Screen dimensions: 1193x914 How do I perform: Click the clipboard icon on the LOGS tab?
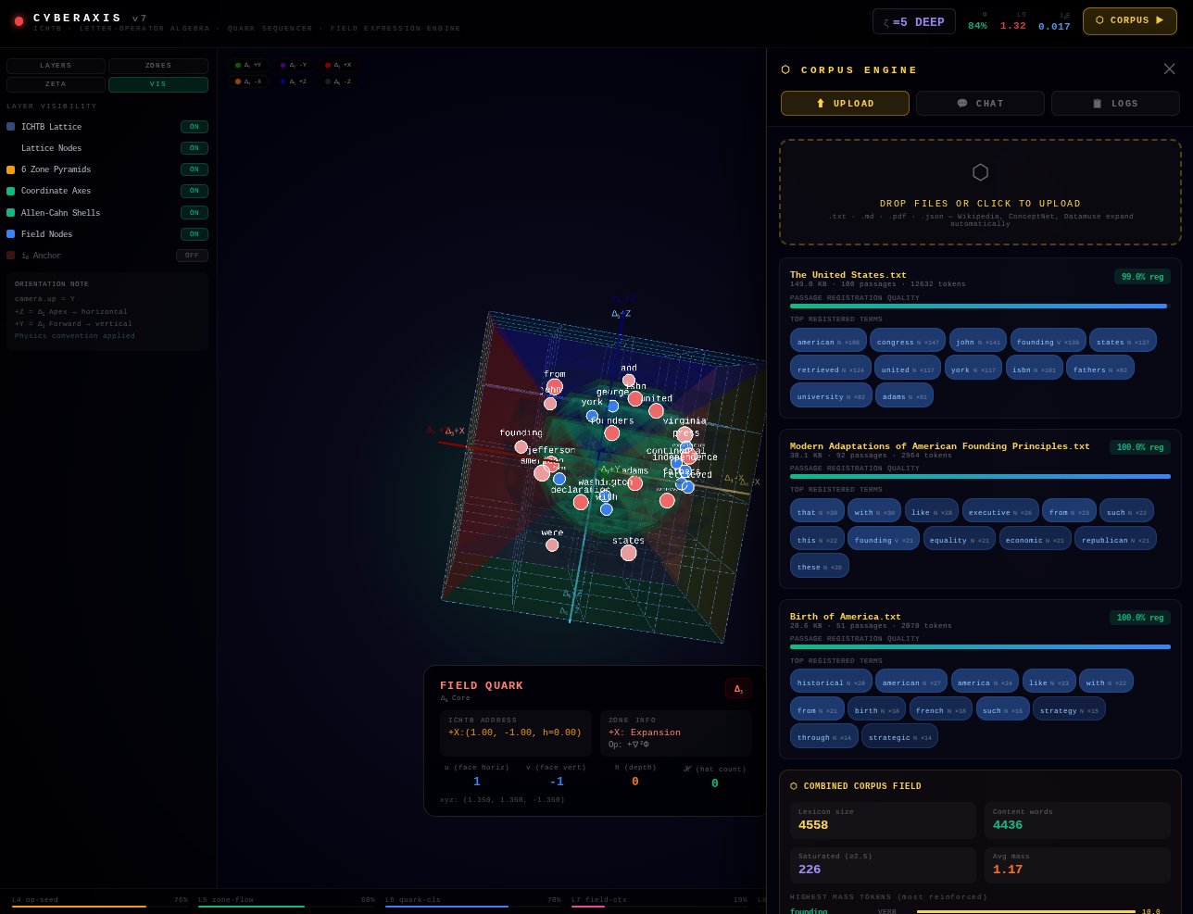tap(1097, 103)
